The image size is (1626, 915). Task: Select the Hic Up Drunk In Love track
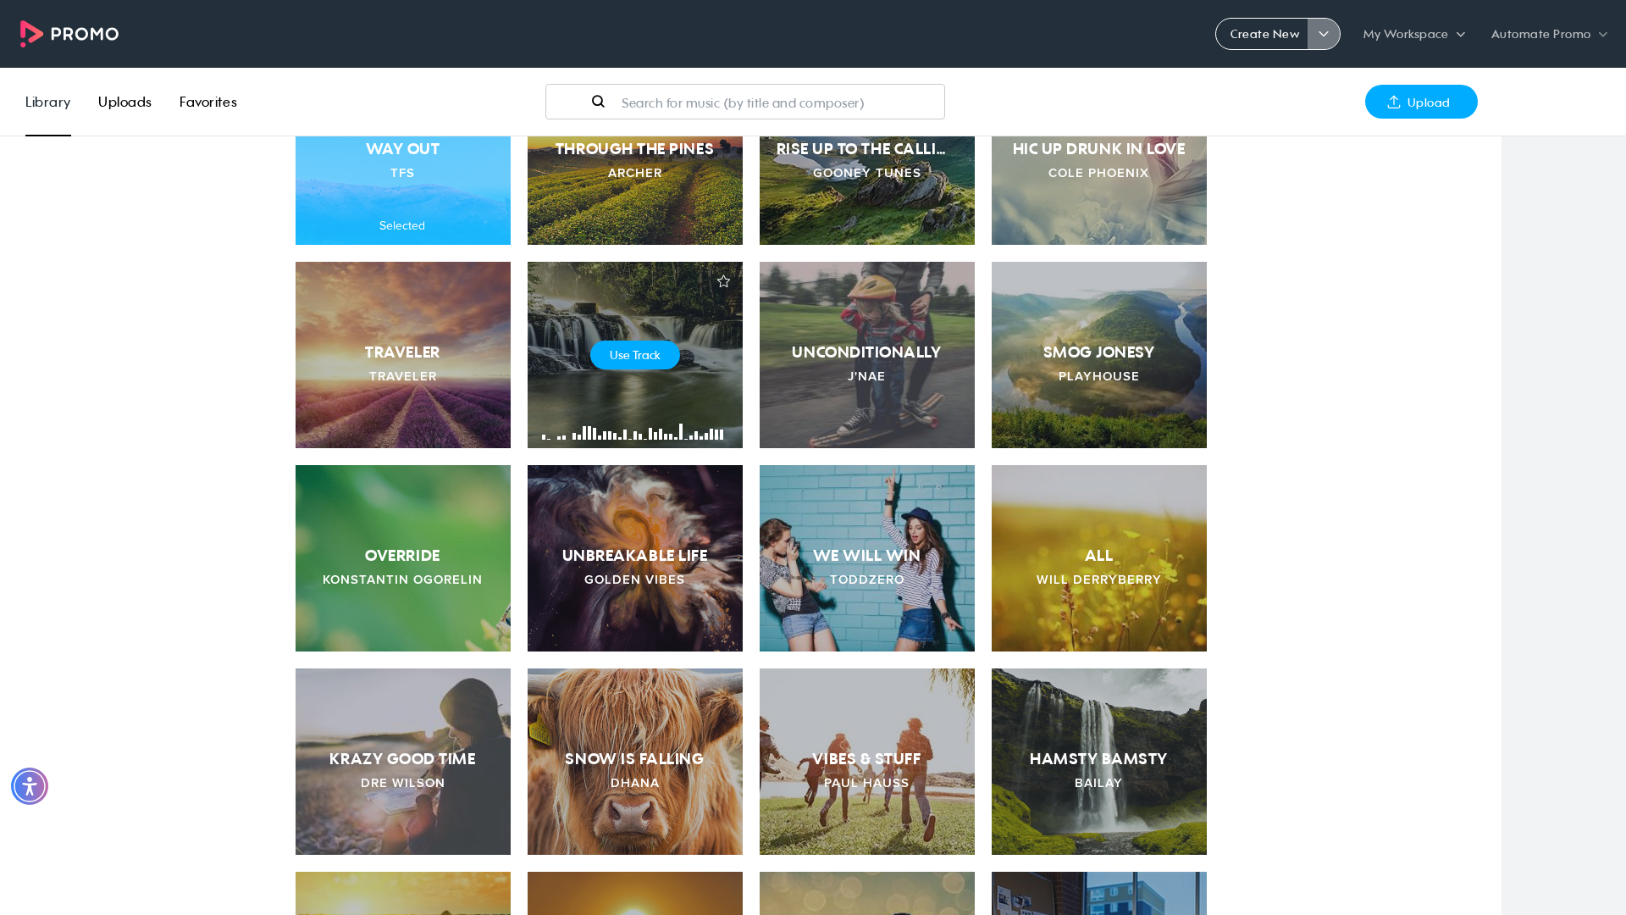(x=1099, y=191)
